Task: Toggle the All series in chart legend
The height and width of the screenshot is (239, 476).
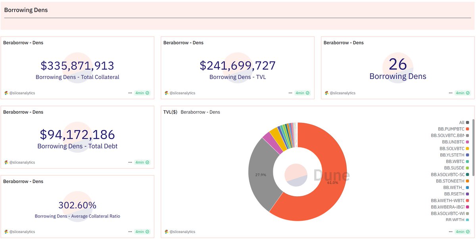Action: (464, 122)
